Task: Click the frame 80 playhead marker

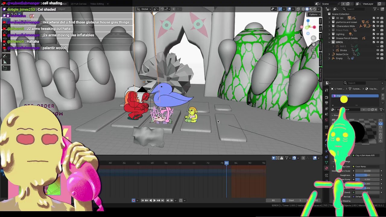Action: pyautogui.click(x=226, y=163)
